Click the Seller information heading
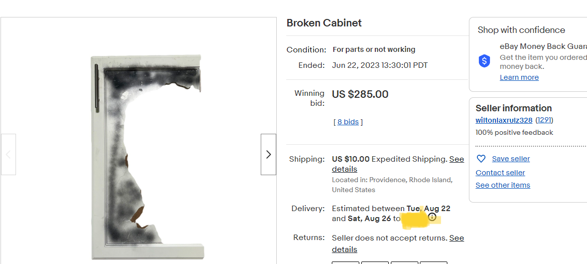Viewport: 587px width, 264px height. click(x=513, y=108)
